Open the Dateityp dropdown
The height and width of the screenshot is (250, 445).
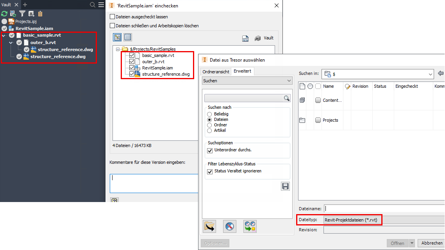[x=384, y=220]
